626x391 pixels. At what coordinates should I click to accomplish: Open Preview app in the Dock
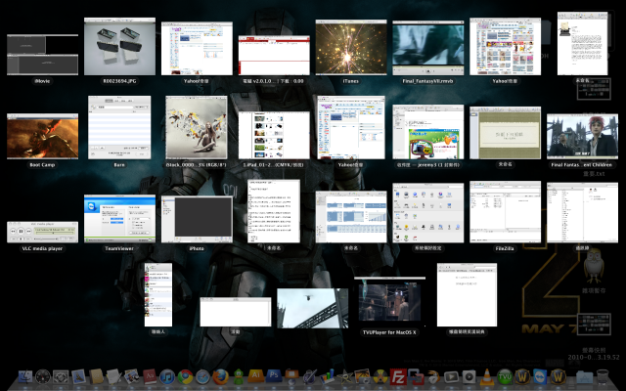pyautogui.click(x=131, y=376)
